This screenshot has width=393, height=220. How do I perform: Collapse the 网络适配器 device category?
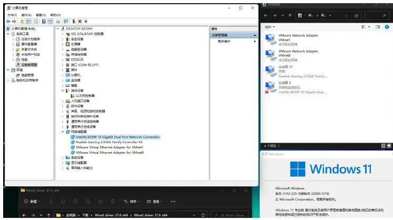(63, 132)
